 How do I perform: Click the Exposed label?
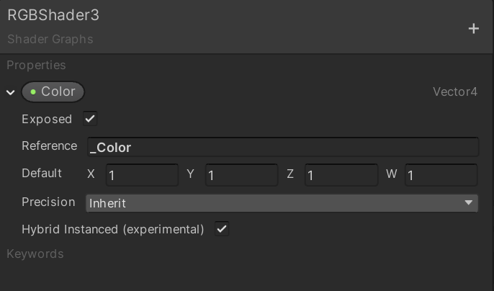[x=47, y=119]
